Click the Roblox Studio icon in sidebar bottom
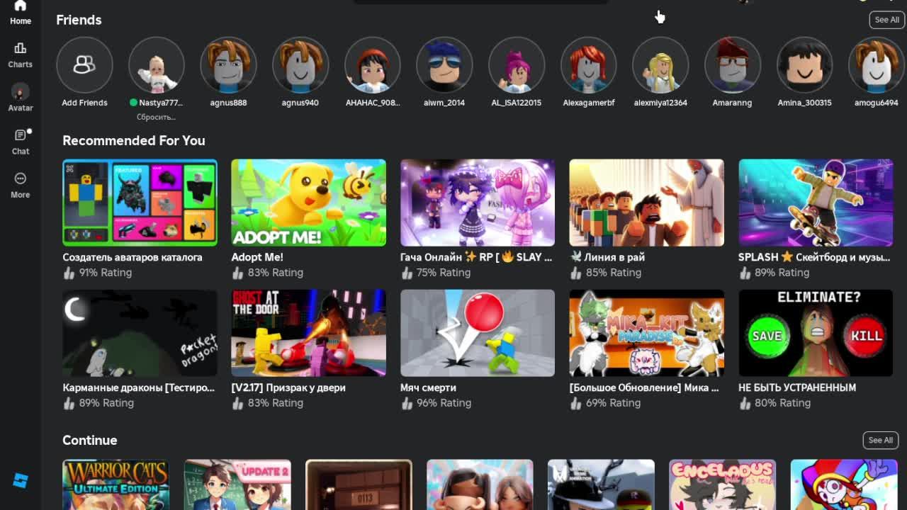This screenshot has height=510, width=907. pyautogui.click(x=20, y=480)
